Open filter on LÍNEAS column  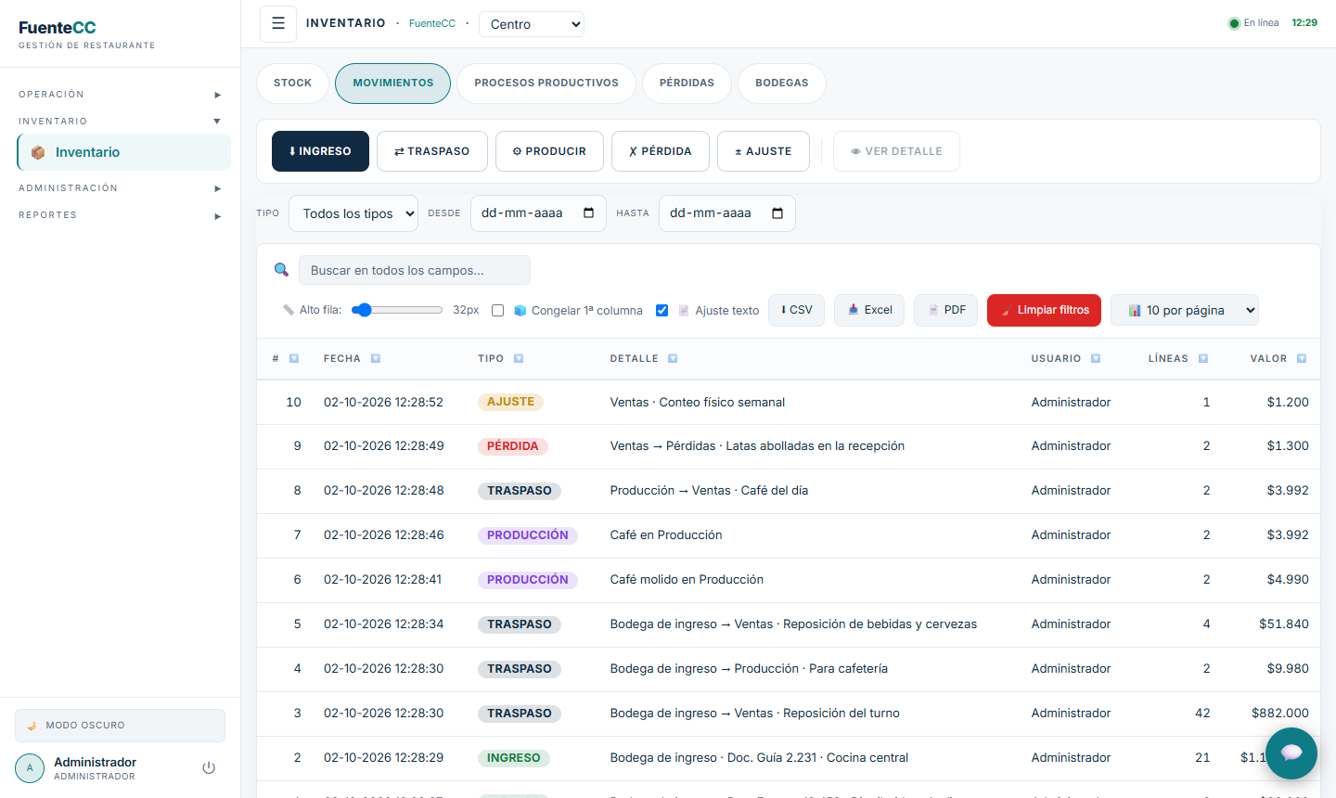point(1203,358)
